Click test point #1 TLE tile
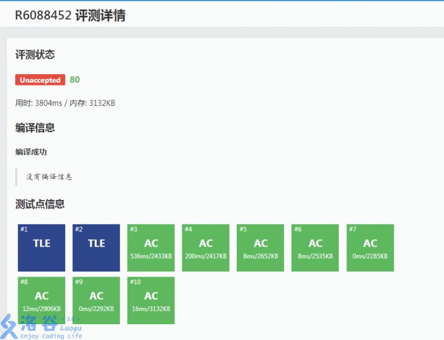Viewport: 444px width, 340px height. tap(41, 248)
